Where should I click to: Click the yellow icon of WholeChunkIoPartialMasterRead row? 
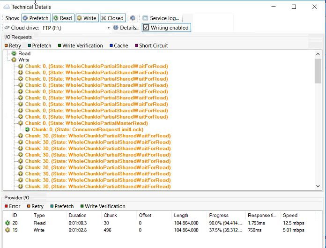click(21, 123)
